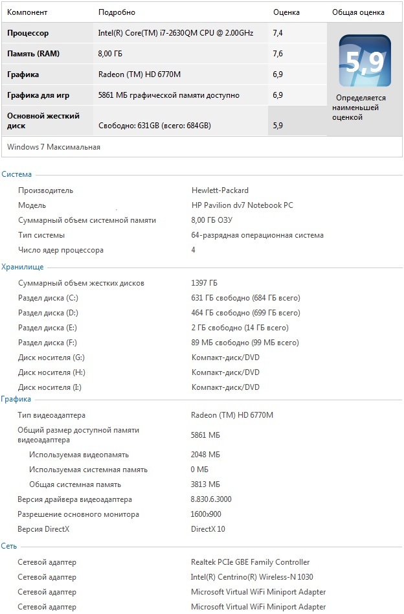Click the Подробно column header
Screen dimensions: 404x614
pos(117,12)
